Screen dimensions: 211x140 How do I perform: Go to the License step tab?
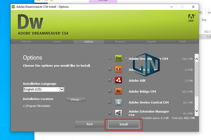(57, 41)
